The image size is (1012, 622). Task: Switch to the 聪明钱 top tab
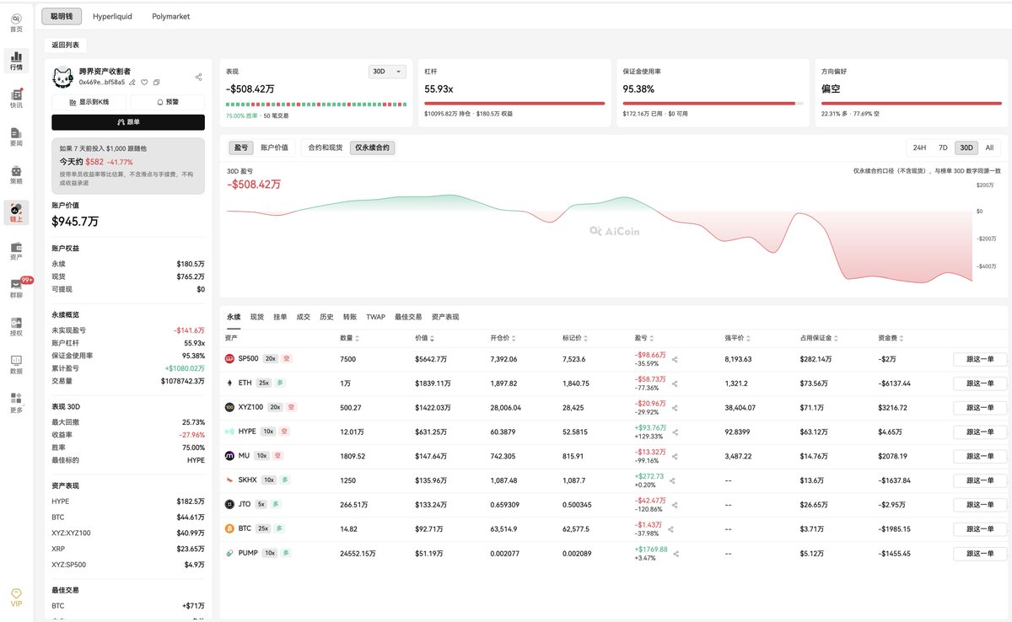pyautogui.click(x=62, y=16)
